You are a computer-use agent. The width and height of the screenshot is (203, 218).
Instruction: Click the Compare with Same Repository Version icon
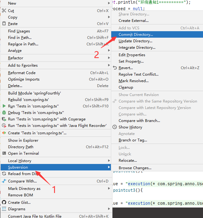click(115, 101)
